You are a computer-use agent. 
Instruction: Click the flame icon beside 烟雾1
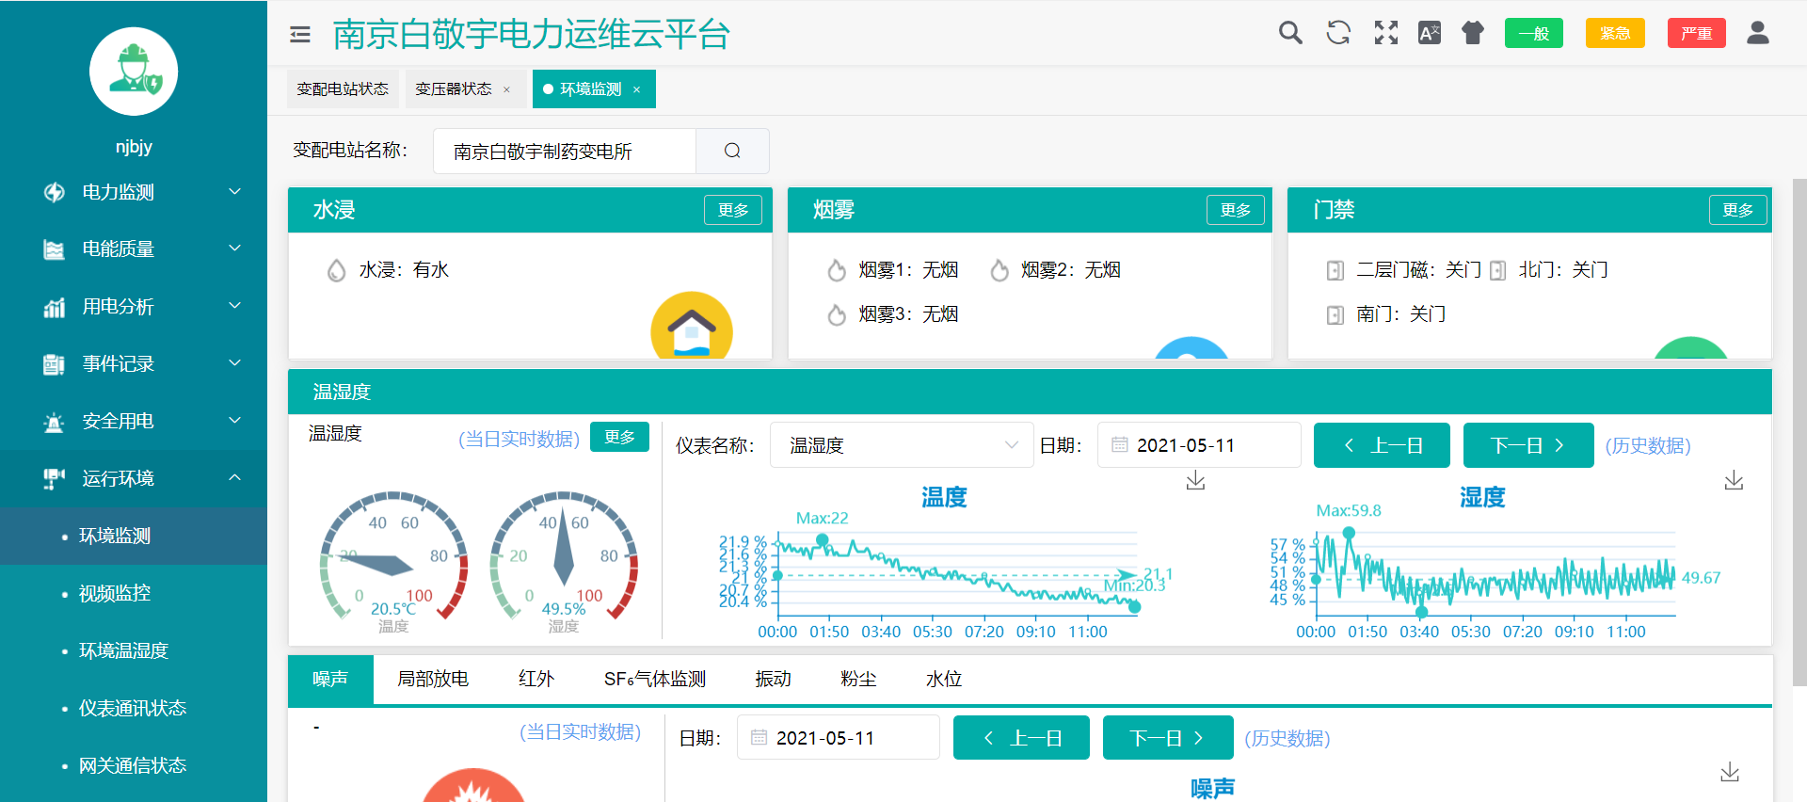click(837, 271)
